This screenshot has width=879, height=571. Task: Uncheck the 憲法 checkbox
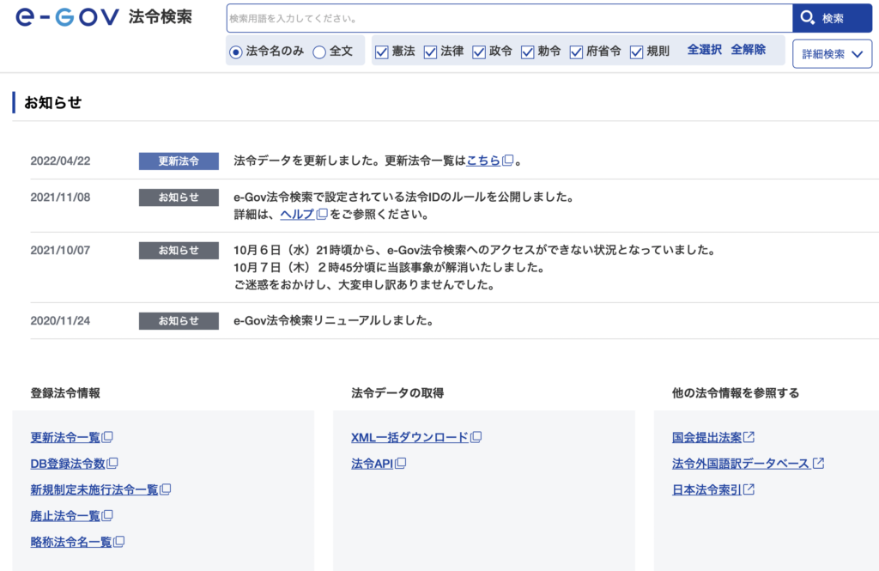tap(381, 52)
